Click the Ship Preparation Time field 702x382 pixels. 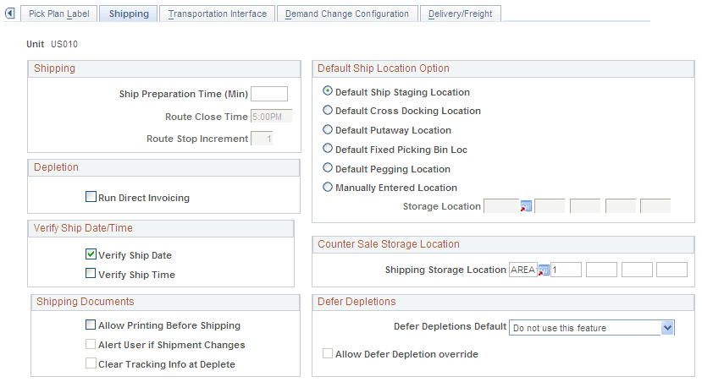coord(269,94)
